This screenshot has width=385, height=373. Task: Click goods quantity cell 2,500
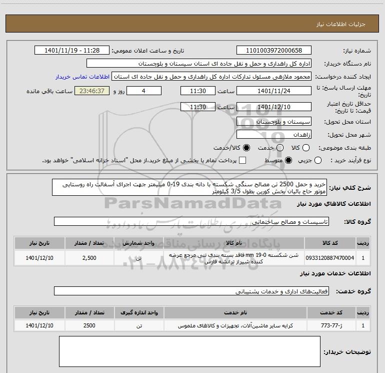click(x=89, y=258)
